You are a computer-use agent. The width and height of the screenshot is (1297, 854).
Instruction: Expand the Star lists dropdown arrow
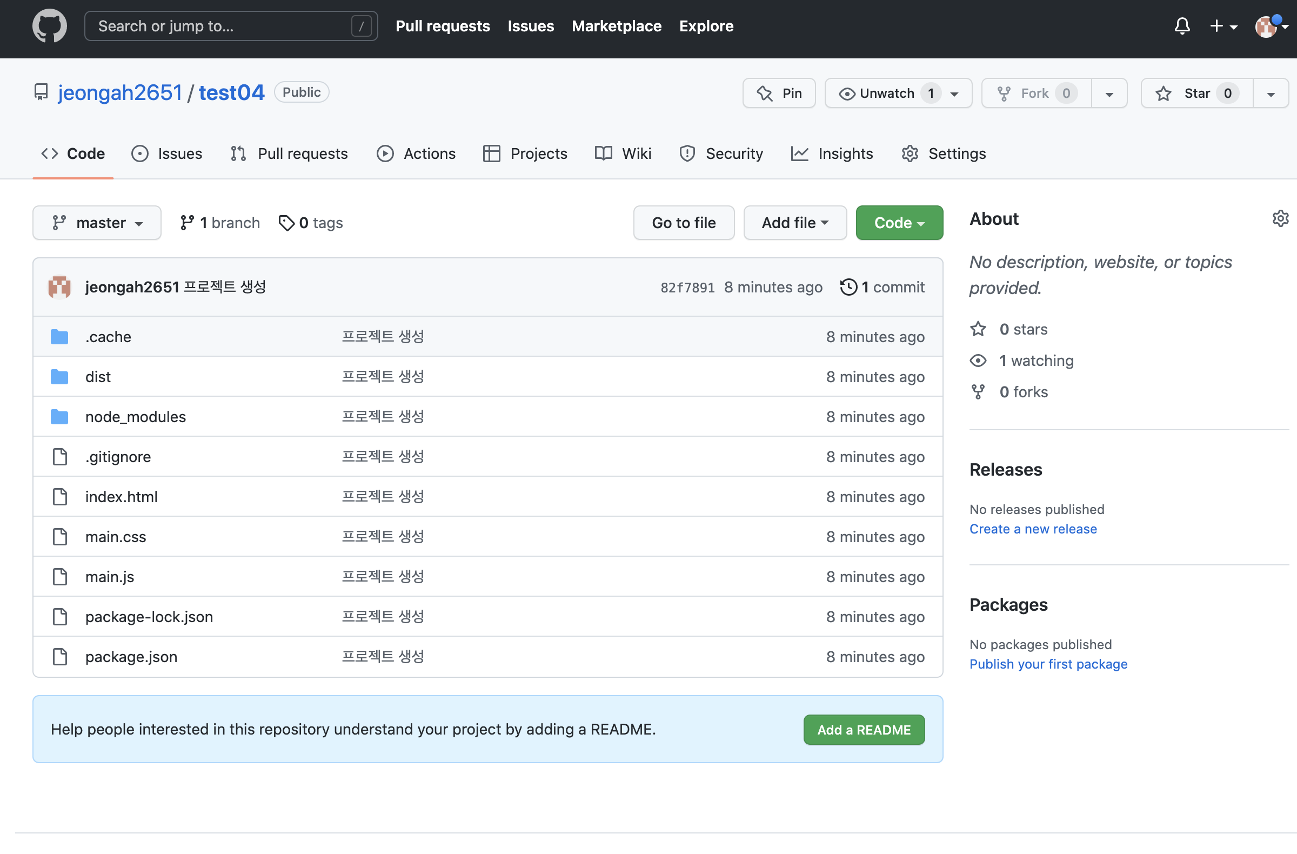[x=1271, y=94]
